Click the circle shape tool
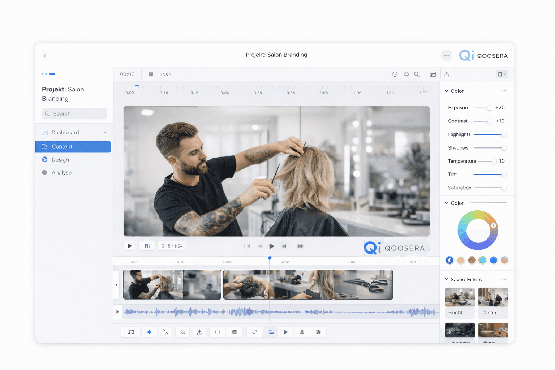Viewport: 555px width, 370px height. [x=218, y=332]
